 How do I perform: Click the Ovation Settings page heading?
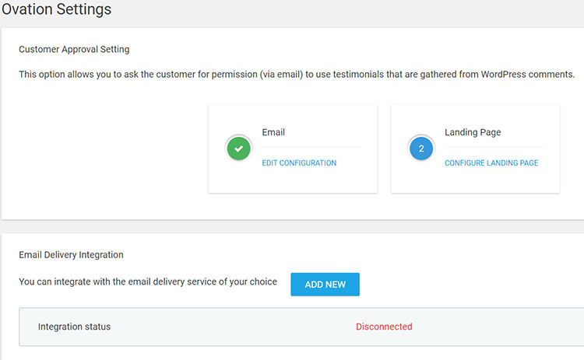57,10
